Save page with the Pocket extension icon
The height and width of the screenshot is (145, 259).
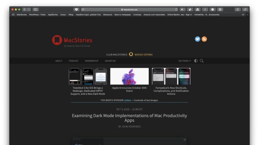pyautogui.click(x=76, y=9)
